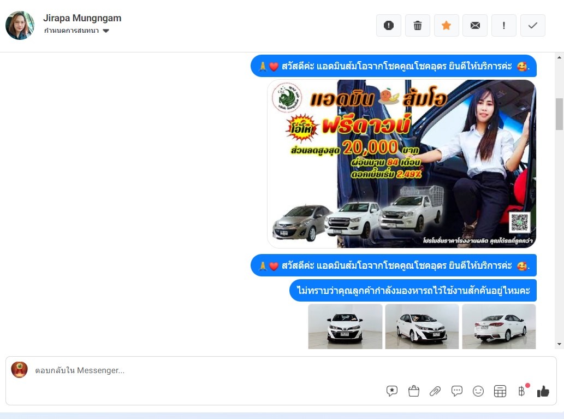This screenshot has height=419, width=564.
Task: Attach a file with the paperclip icon
Action: (x=435, y=391)
